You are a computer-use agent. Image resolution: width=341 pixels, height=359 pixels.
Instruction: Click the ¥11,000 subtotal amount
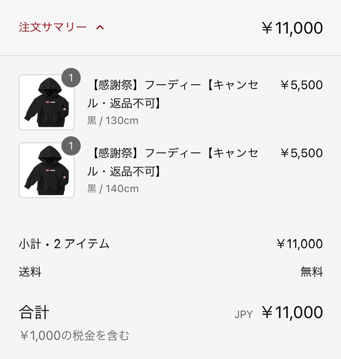299,244
